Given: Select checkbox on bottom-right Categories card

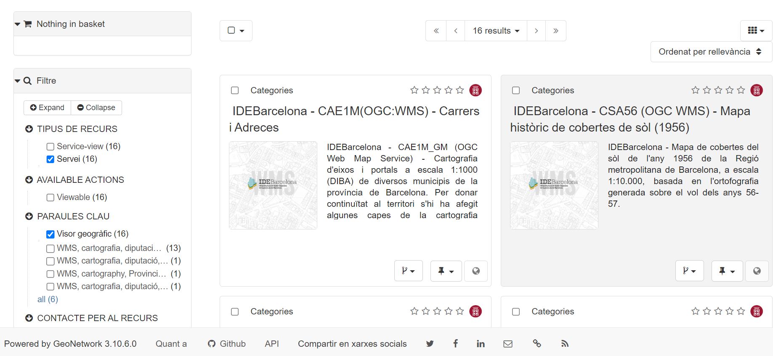Looking at the screenshot, I should (x=516, y=312).
